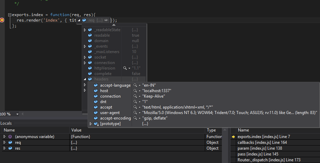Viewport: 320px width, 163px height.
Task: Click the "localhost:1337" host value
Action: pyautogui.click(x=157, y=91)
